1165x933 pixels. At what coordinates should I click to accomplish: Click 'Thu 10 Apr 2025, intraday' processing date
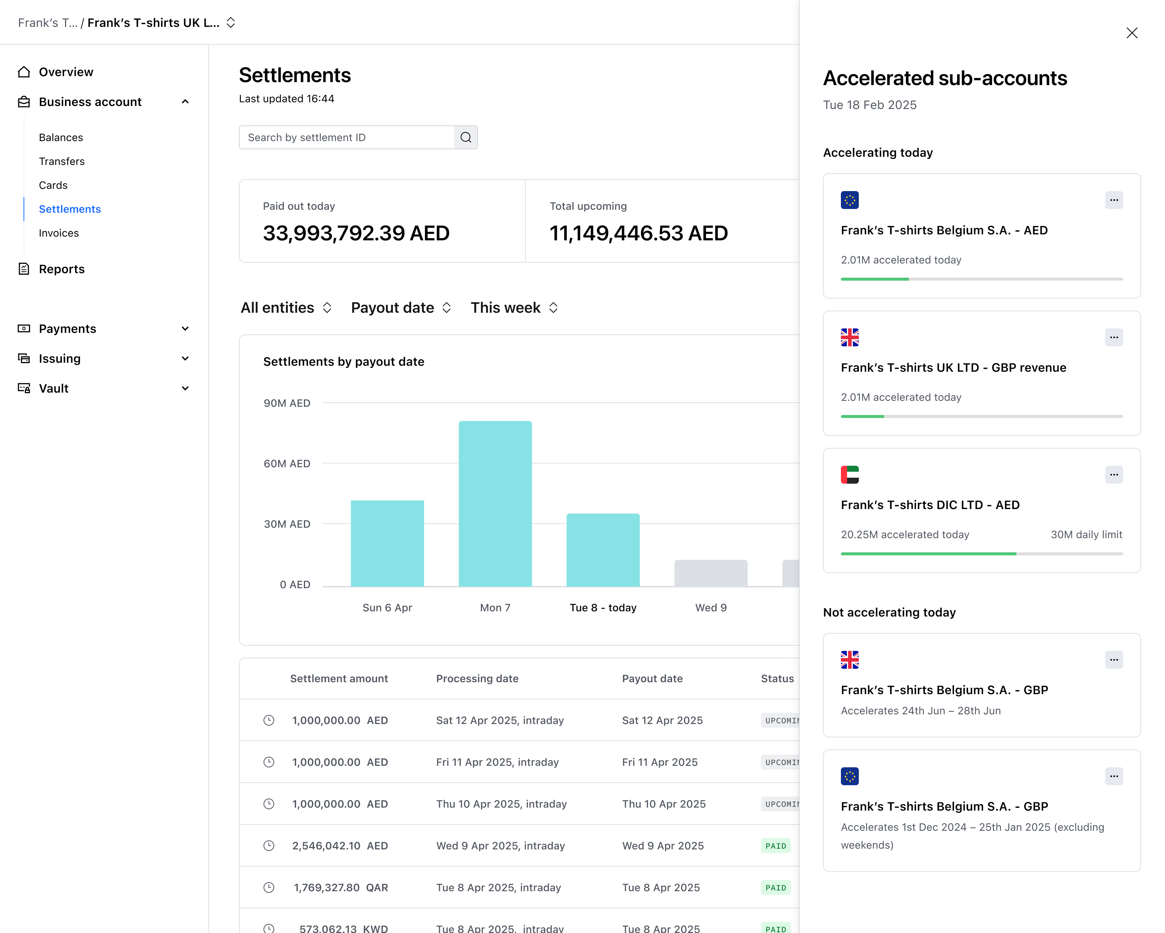tap(501, 804)
